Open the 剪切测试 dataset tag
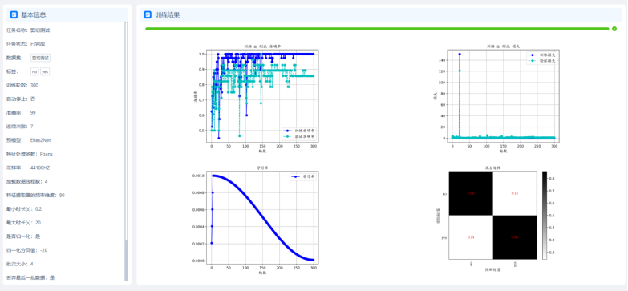The width and height of the screenshot is (628, 291). coord(40,58)
